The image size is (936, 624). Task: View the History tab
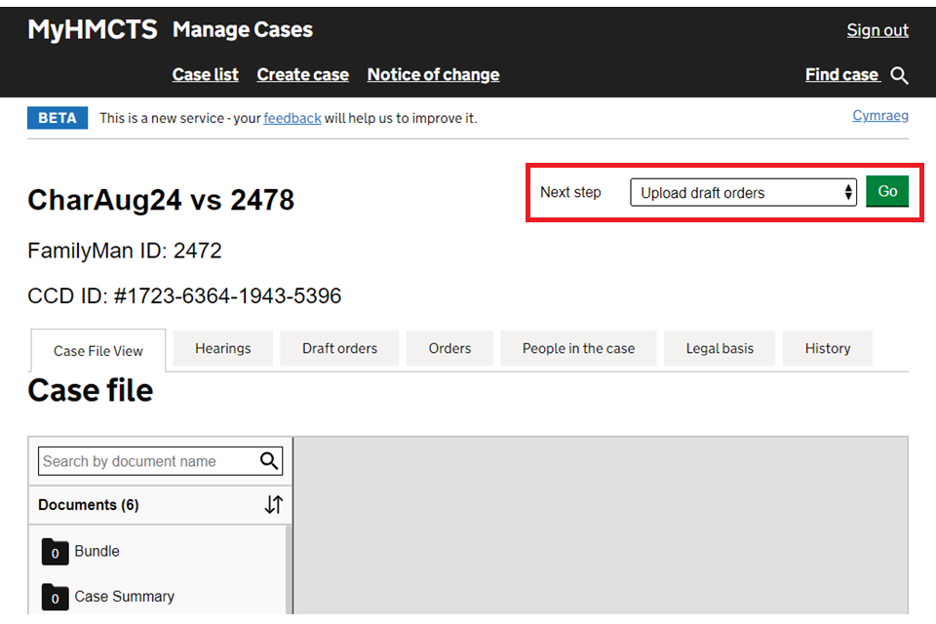(x=827, y=348)
